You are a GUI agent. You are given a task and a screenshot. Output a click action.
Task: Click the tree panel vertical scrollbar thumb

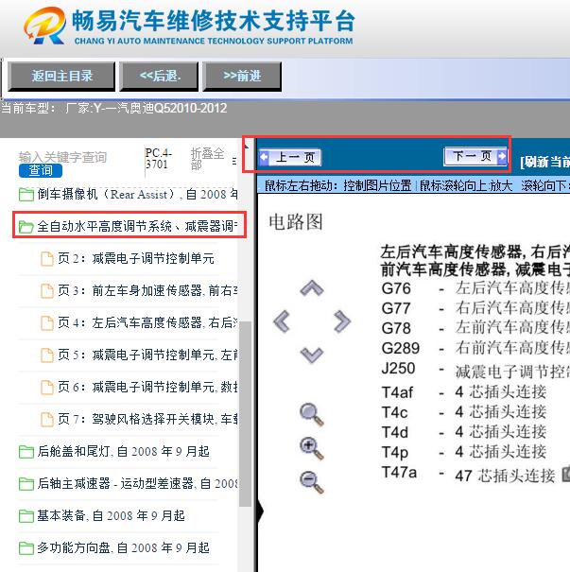pyautogui.click(x=245, y=414)
